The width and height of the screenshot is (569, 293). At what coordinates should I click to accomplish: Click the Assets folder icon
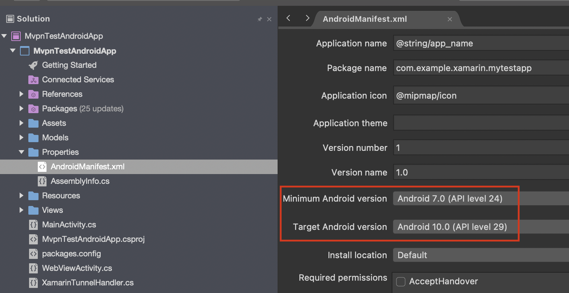(33, 123)
